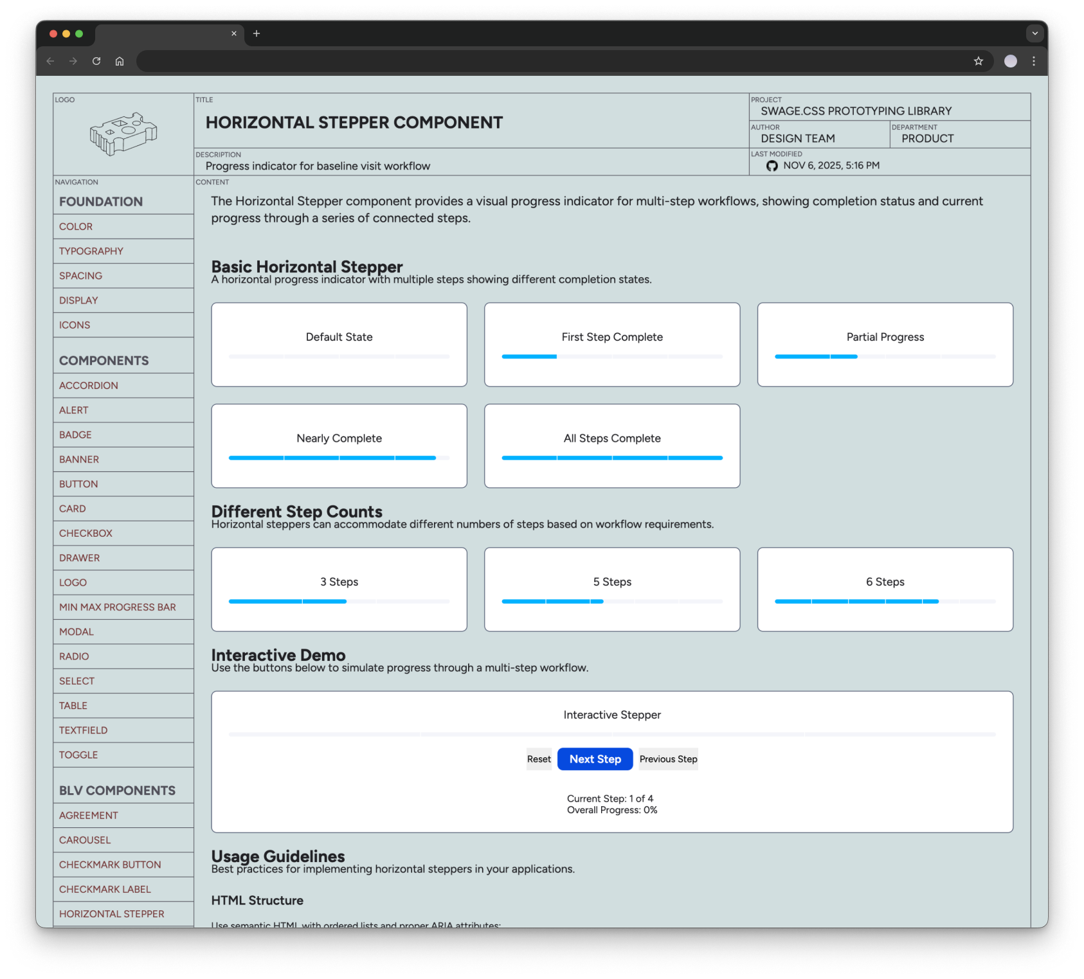Click the blue Next Step button
The image size is (1084, 979).
(595, 759)
